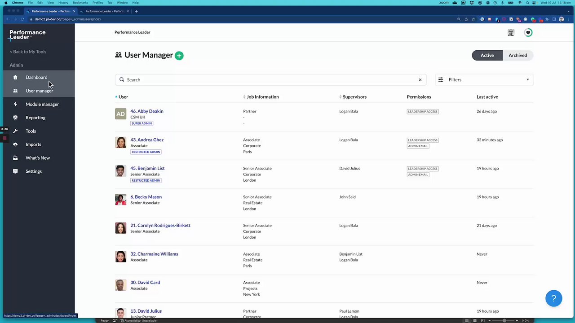Viewport: 575px width, 323px height.
Task: Click Benjamin List's ADMIN EMAIL permission tag
Action: point(418,175)
